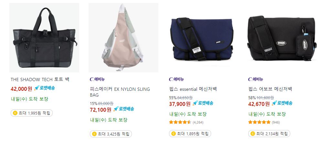Open the navy essential messenger bag image

coord(202,38)
